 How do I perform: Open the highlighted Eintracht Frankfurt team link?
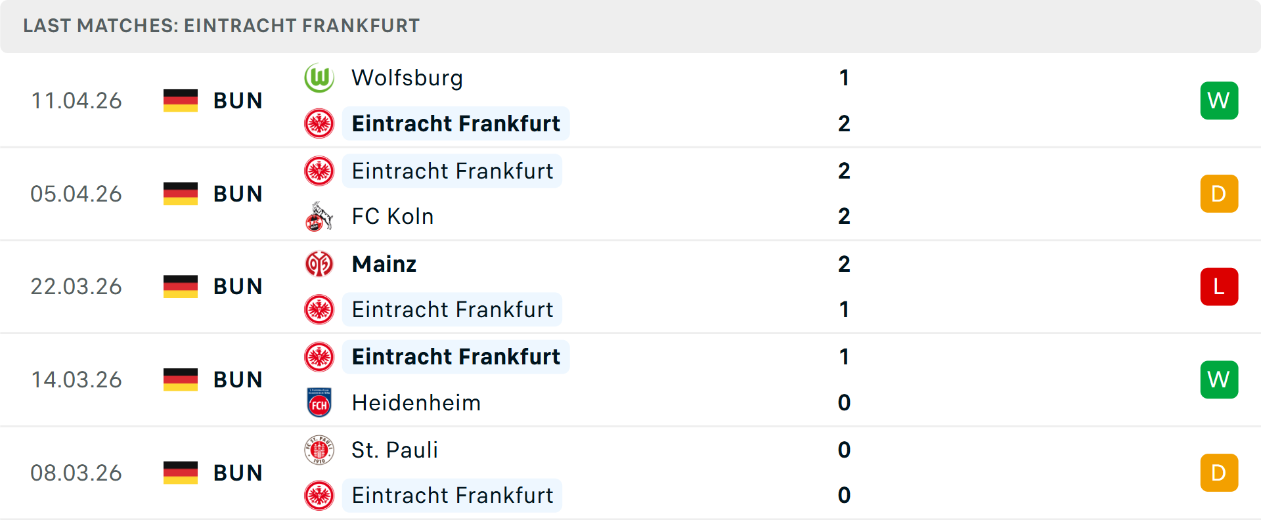[x=456, y=123]
